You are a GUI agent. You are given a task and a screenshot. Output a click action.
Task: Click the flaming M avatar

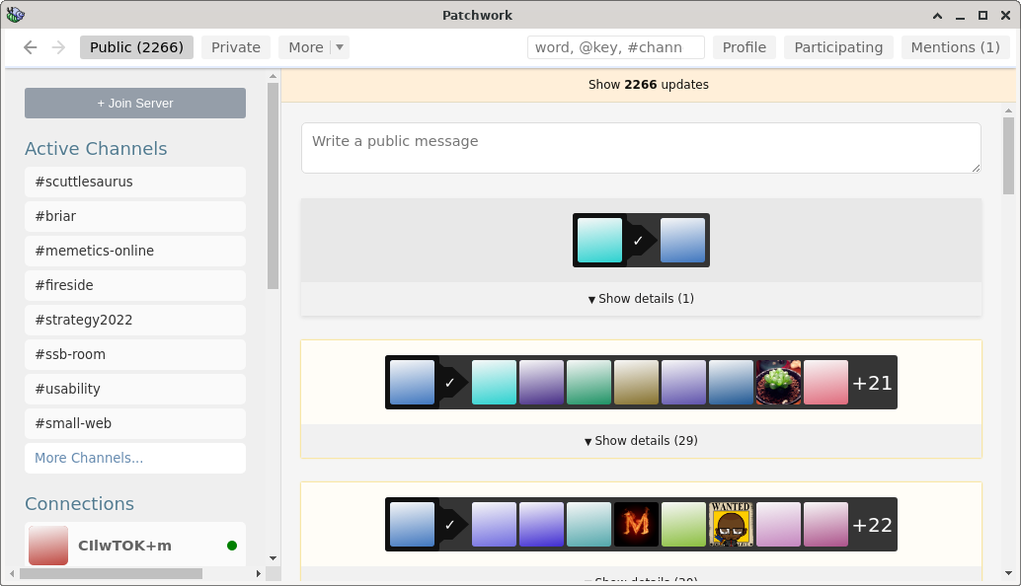point(636,524)
